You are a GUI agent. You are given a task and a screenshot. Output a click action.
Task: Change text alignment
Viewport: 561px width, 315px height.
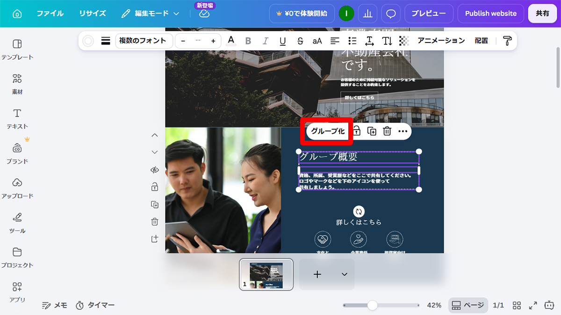click(335, 41)
